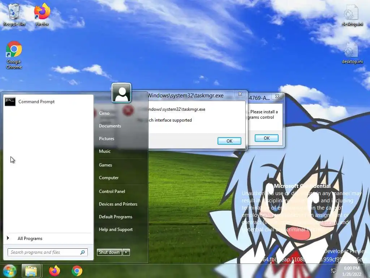
Task: Open the Shut down options arrow
Action: (126, 252)
